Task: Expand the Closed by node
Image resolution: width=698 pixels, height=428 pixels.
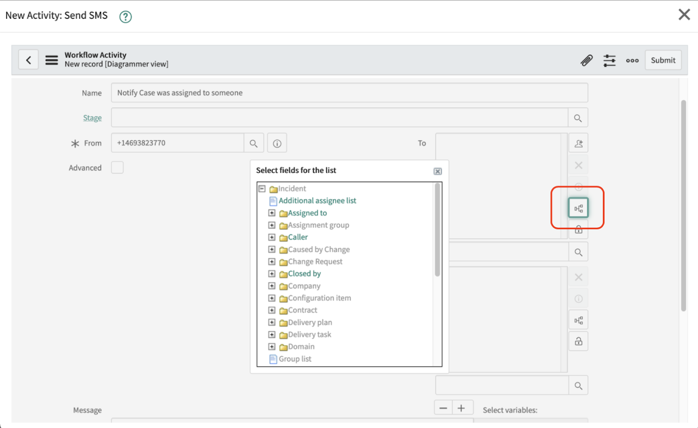Action: click(x=272, y=274)
